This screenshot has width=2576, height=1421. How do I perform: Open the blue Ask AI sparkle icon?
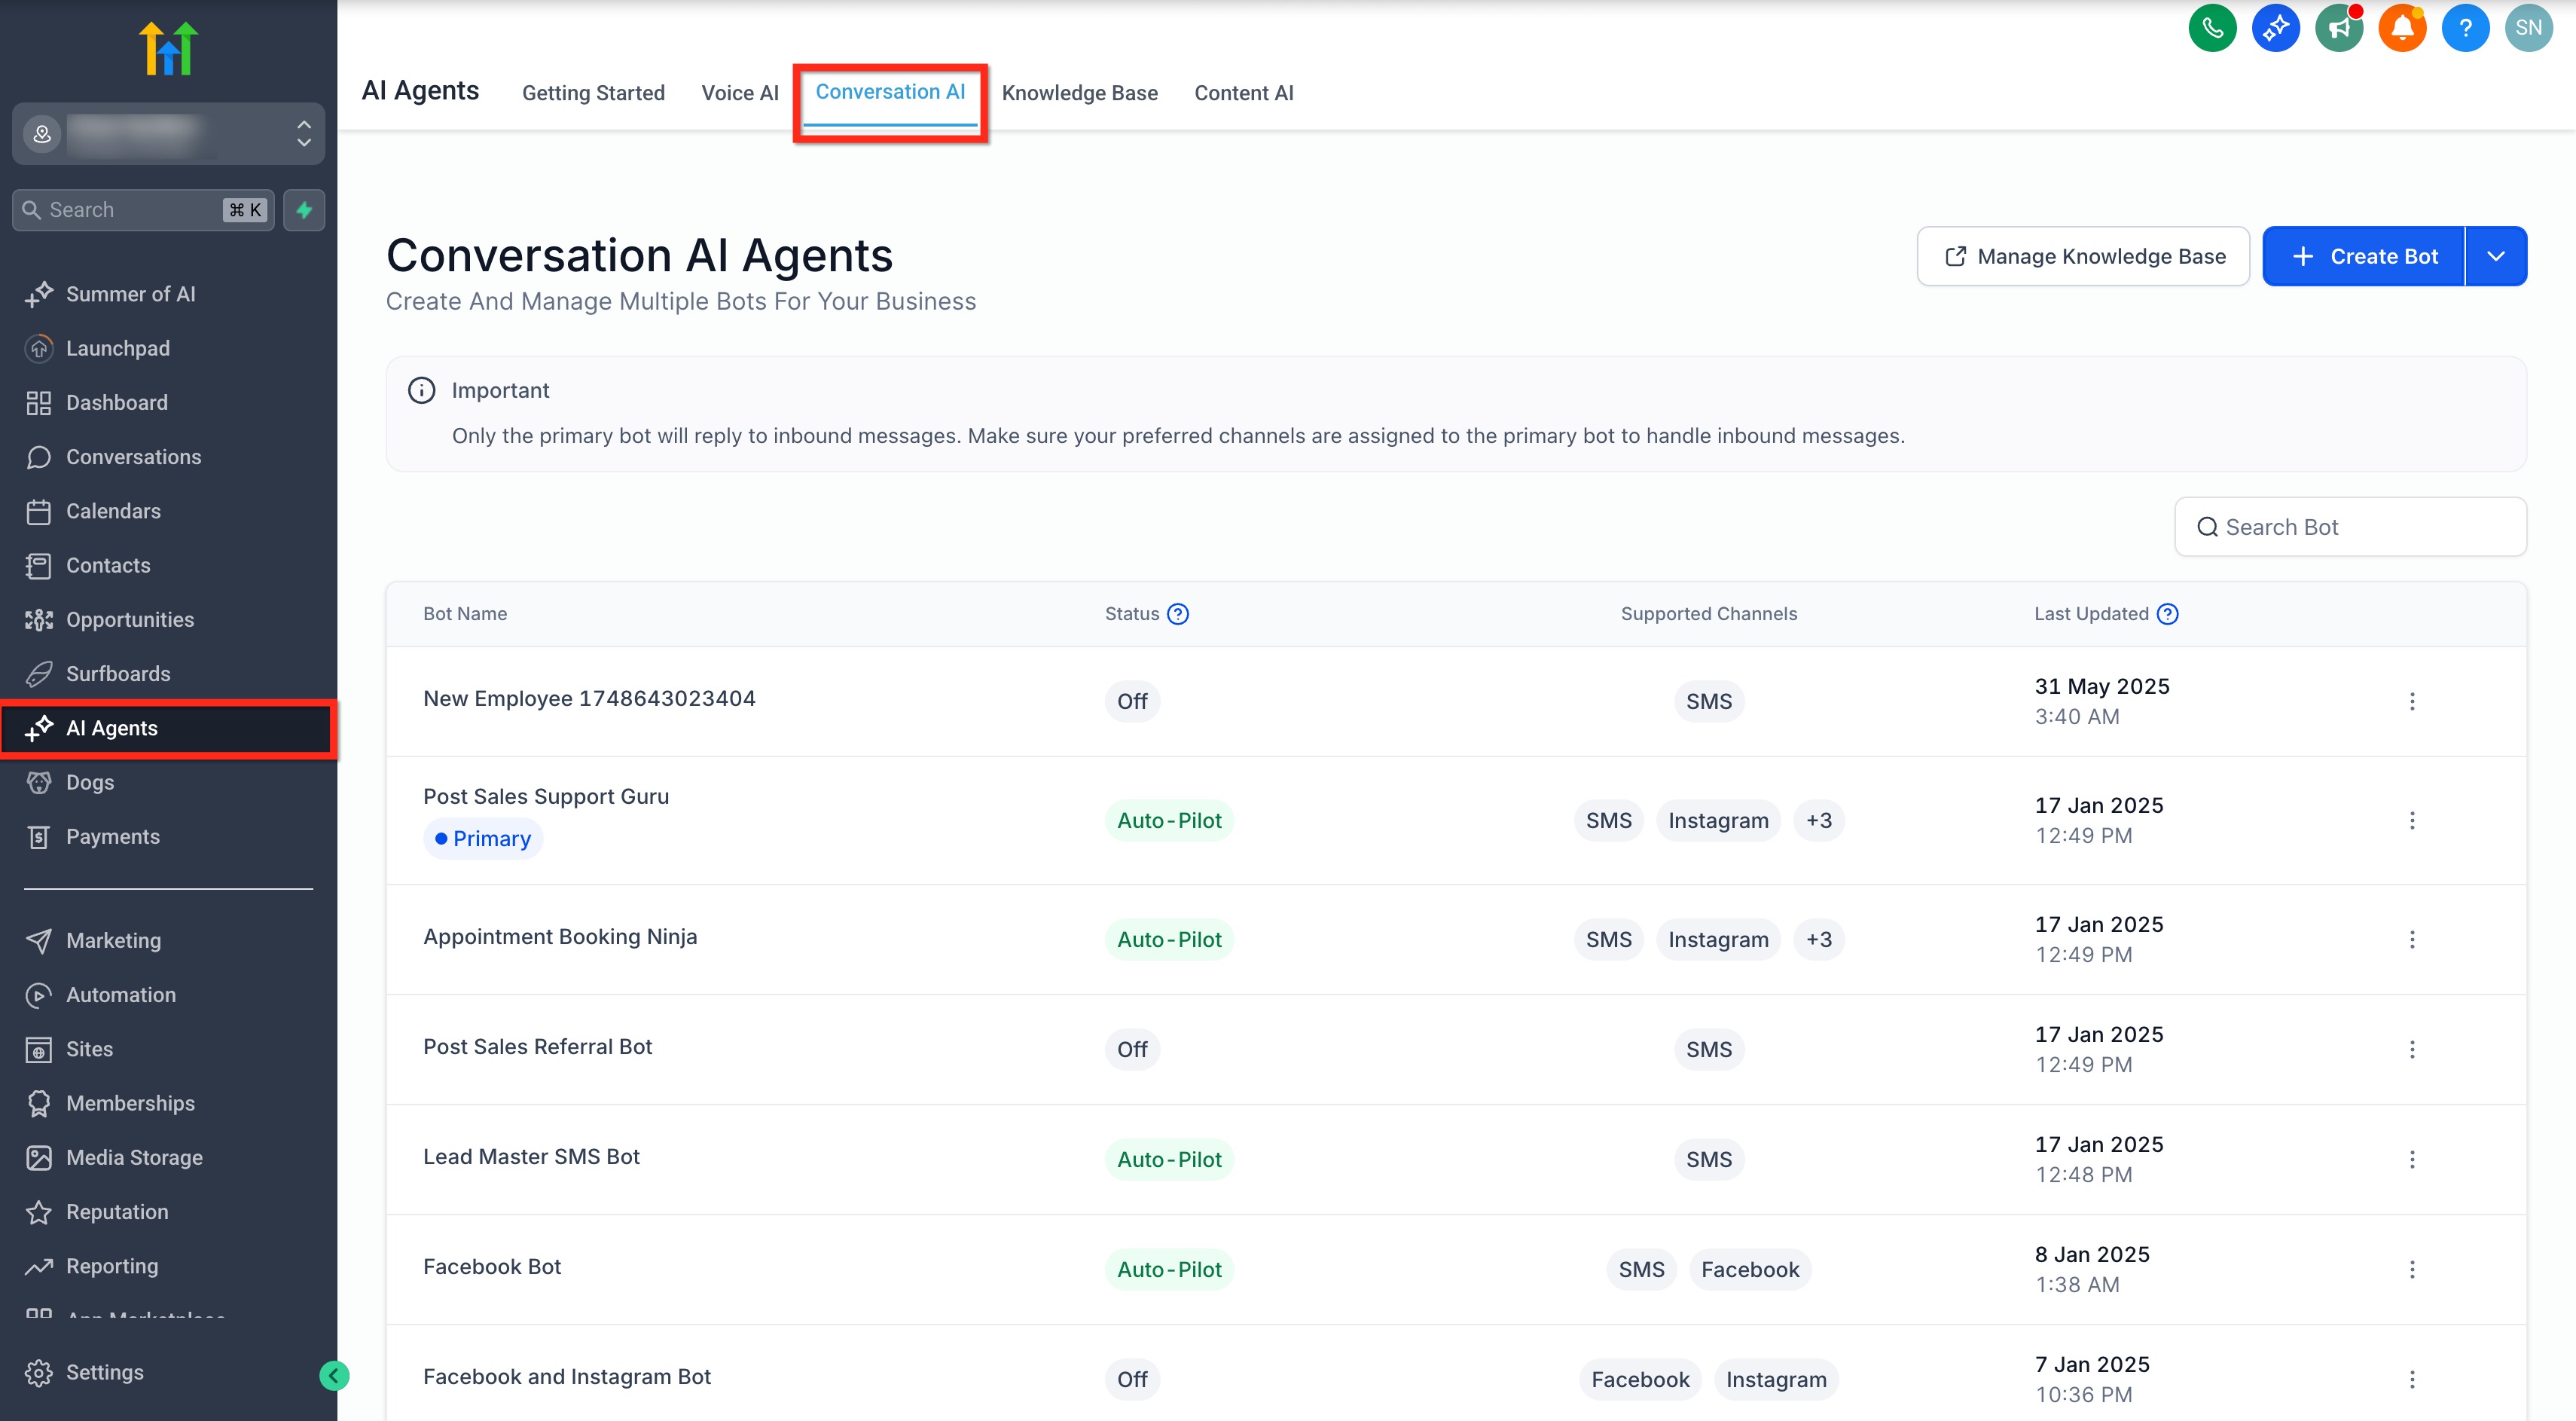pyautogui.click(x=2275, y=28)
